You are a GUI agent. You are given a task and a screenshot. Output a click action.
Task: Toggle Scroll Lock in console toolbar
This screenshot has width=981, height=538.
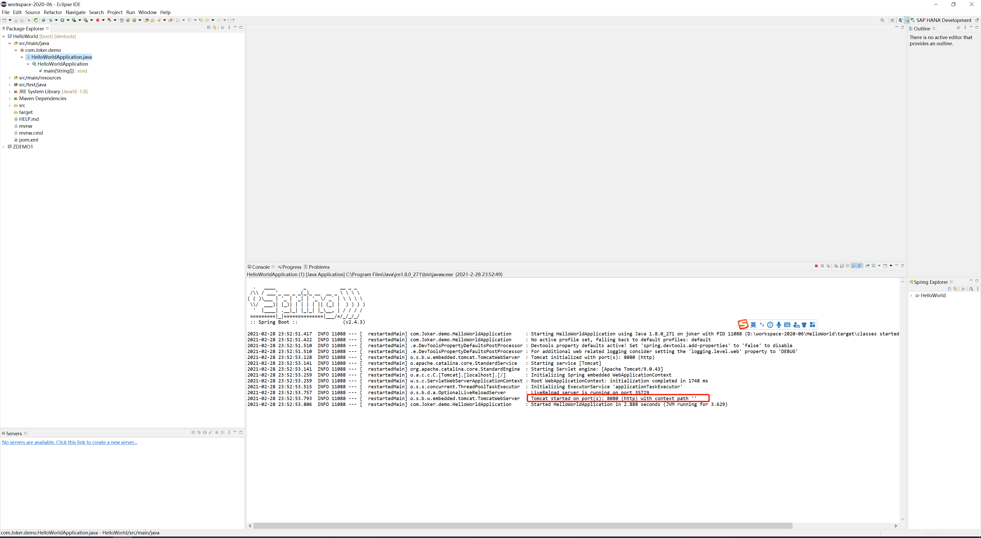pos(842,266)
